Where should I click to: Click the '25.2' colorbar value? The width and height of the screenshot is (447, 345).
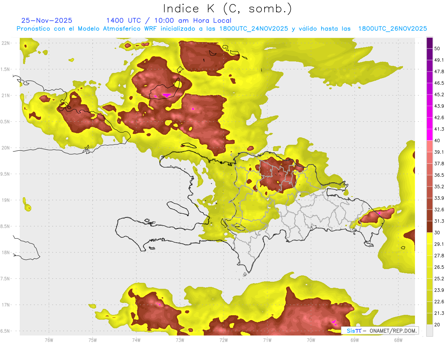439,279
